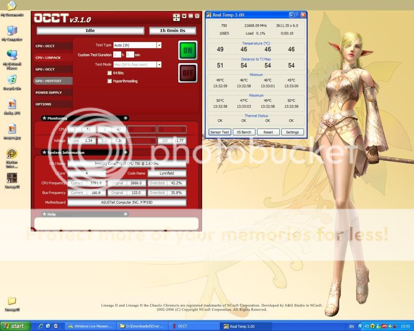Open the Norton Internet desktop icon
The height and width of the screenshot is (331, 414).
point(12,154)
